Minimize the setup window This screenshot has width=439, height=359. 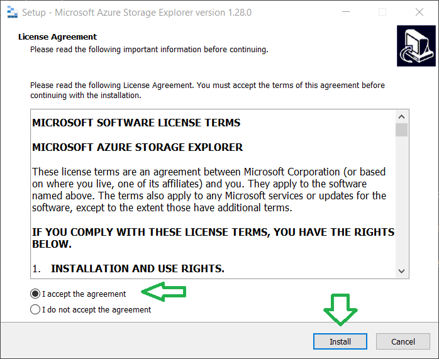pyautogui.click(x=346, y=12)
